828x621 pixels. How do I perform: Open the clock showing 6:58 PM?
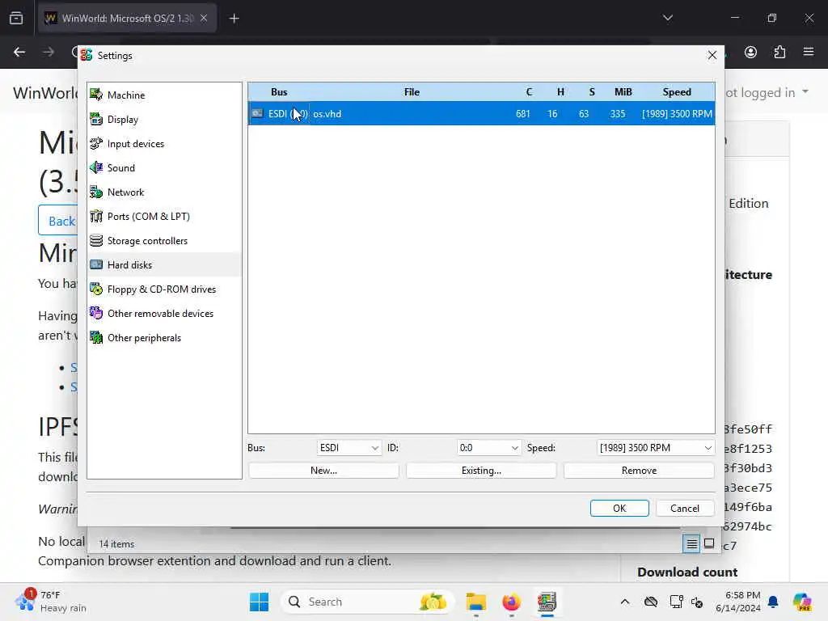click(738, 602)
